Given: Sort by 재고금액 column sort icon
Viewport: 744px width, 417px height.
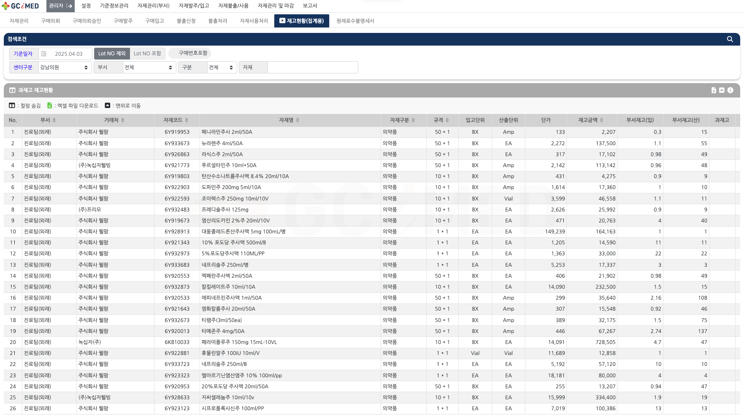Looking at the screenshot, I should click(x=601, y=120).
